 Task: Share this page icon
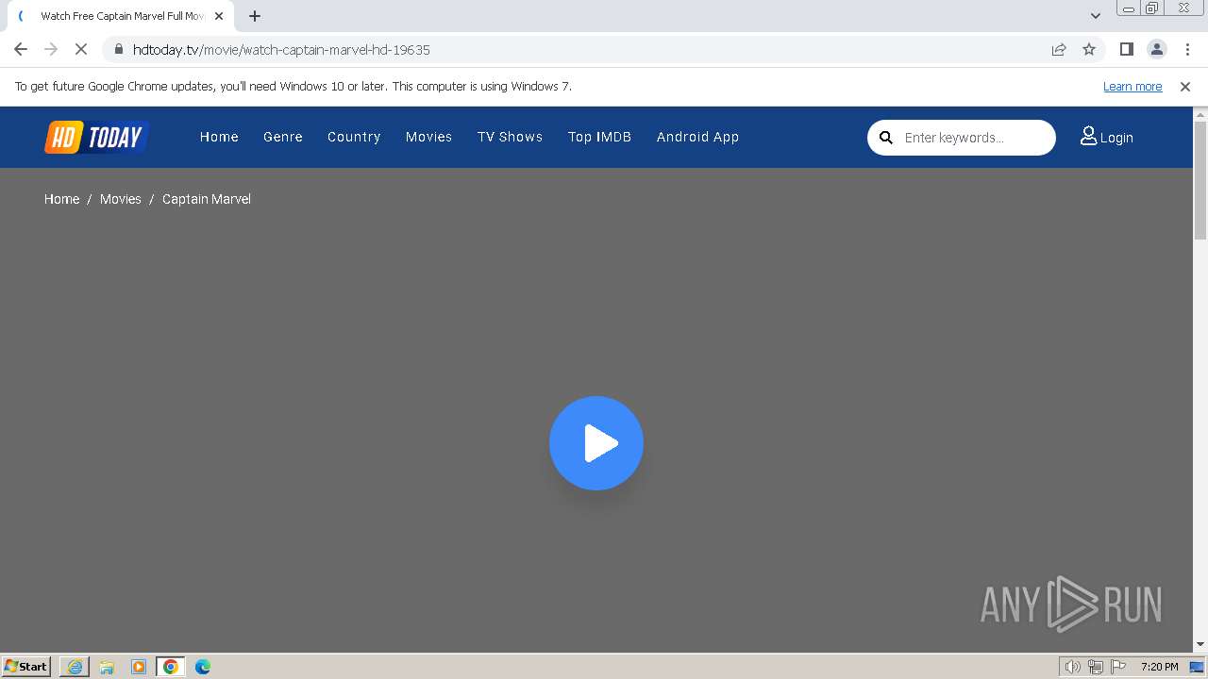point(1059,49)
